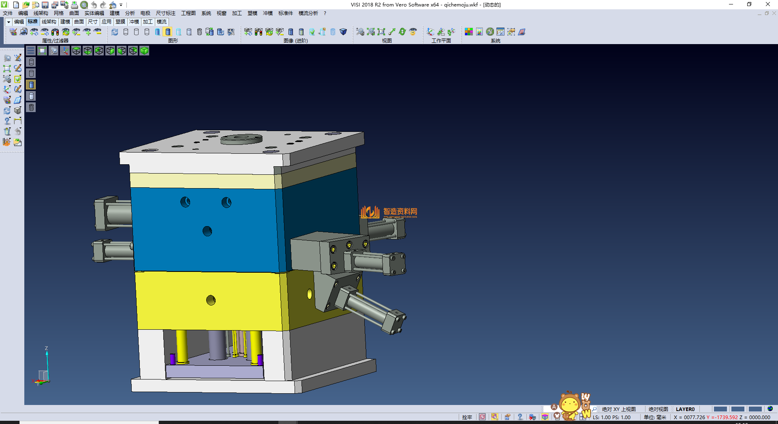Viewport: 778px width, 424px height.
Task: Open the toolbar tab list dropdown arrow
Action: [9, 22]
